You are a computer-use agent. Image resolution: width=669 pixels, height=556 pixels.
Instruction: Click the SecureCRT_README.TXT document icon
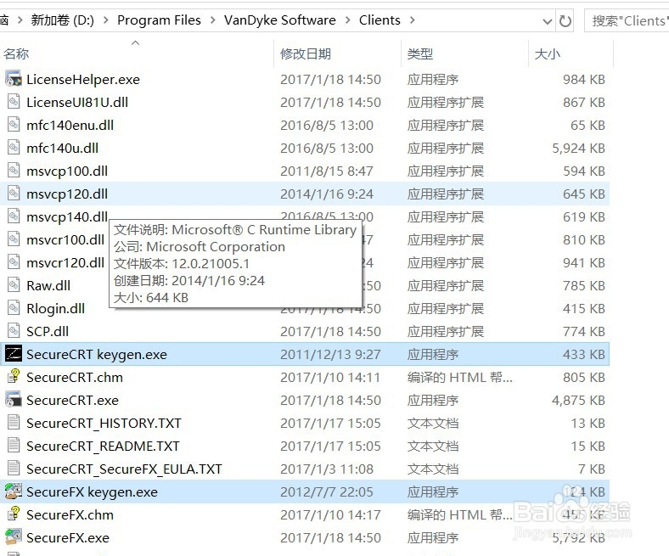pyautogui.click(x=14, y=446)
